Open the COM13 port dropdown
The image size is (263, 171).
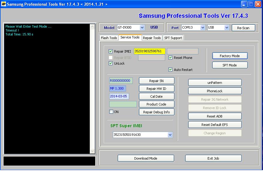click(x=203, y=27)
